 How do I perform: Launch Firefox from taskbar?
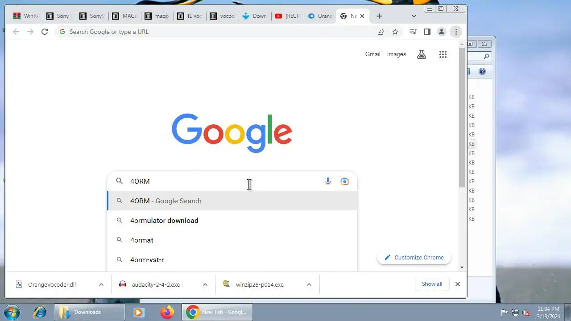pyautogui.click(x=167, y=312)
